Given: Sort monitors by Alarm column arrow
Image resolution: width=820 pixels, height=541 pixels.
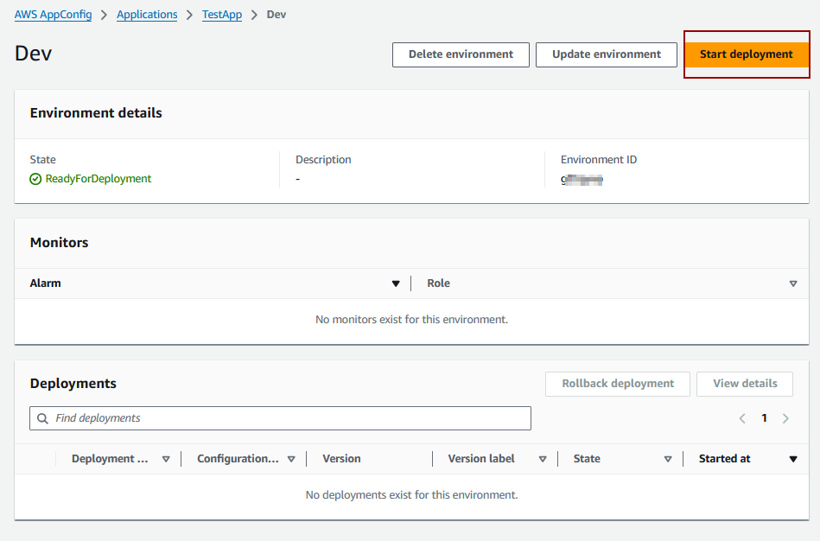Looking at the screenshot, I should [x=396, y=283].
